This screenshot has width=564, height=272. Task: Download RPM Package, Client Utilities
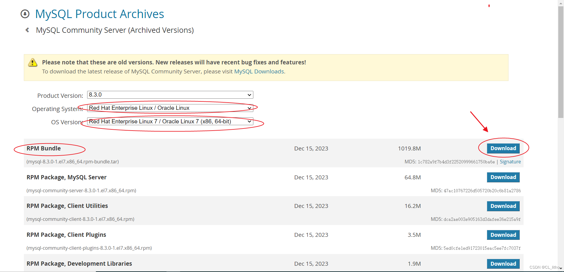[503, 206]
